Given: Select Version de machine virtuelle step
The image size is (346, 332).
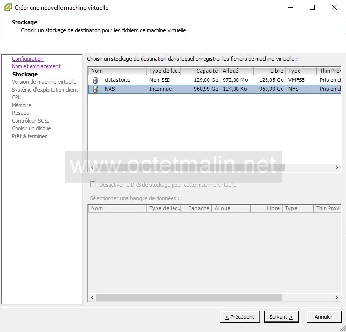Looking at the screenshot, I should tap(44, 82).
